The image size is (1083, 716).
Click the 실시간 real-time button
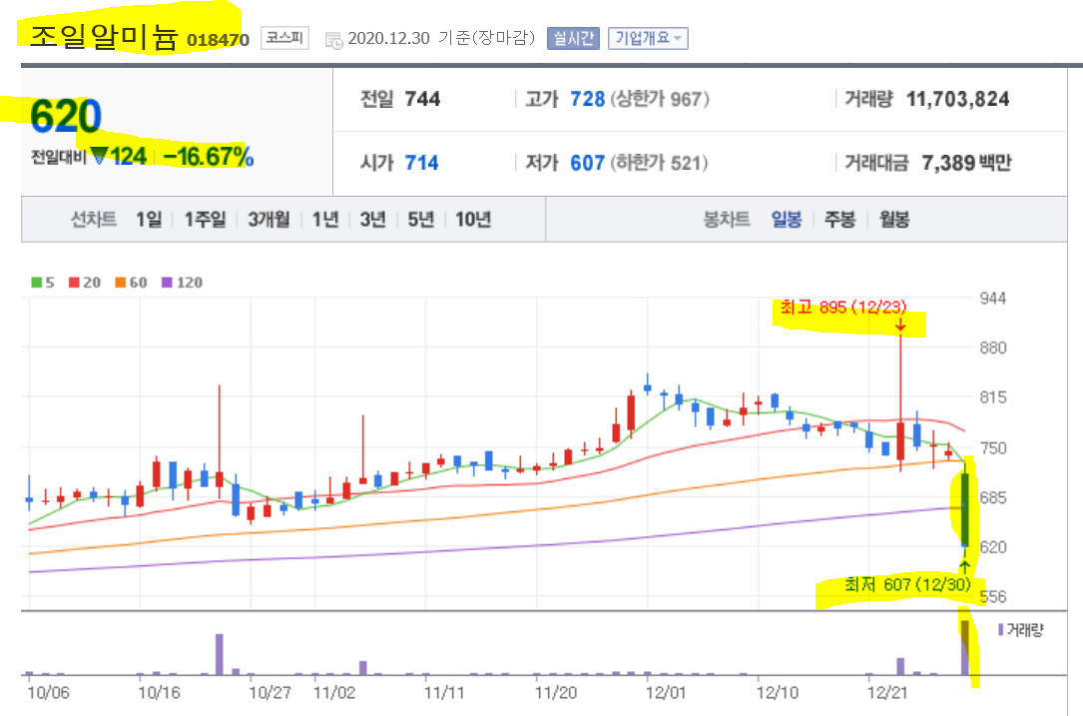tap(573, 38)
